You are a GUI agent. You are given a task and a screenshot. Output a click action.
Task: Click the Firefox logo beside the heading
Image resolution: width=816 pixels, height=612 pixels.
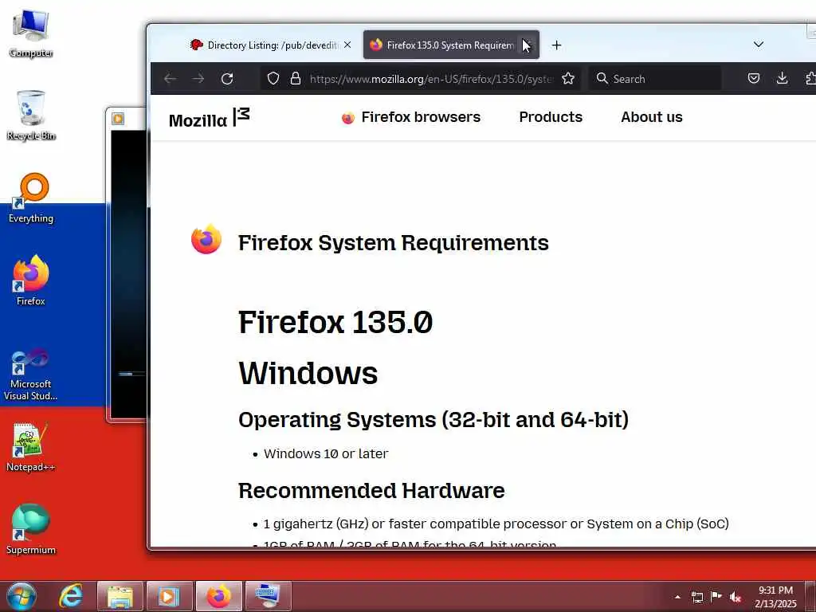(206, 239)
